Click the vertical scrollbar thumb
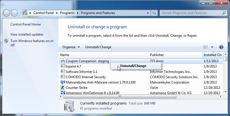Viewport: 230px width, 116px height. (x=226, y=59)
